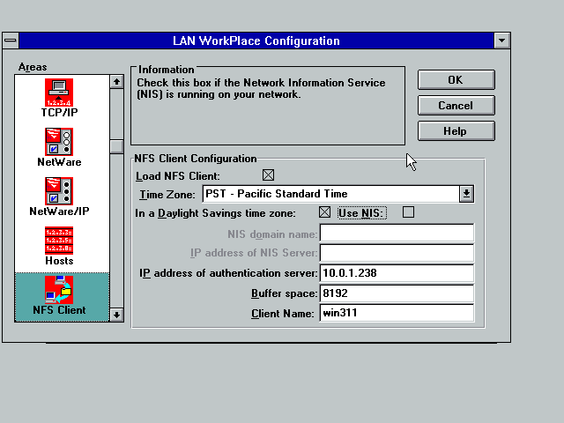Choose the NetWare/IP area icon
Viewport: 564px width, 423px height.
(x=59, y=191)
